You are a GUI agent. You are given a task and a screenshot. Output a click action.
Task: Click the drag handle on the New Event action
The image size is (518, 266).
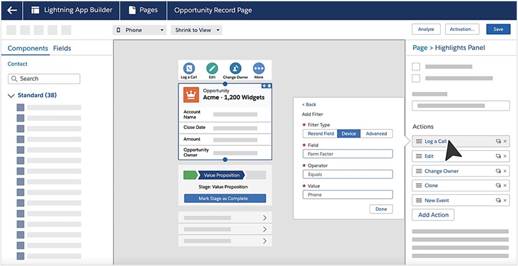pos(418,200)
